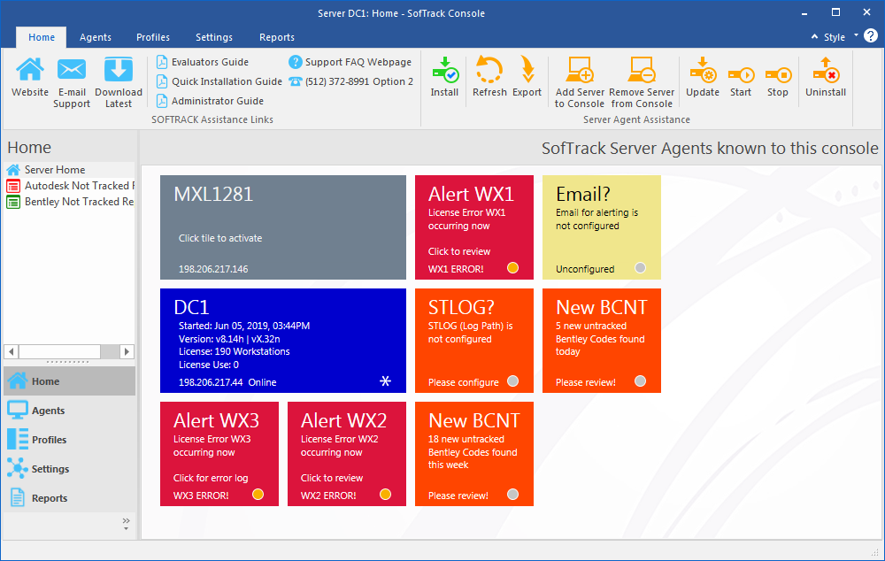The image size is (885, 561).
Task: Click the support phone number entry
Action: point(351,81)
